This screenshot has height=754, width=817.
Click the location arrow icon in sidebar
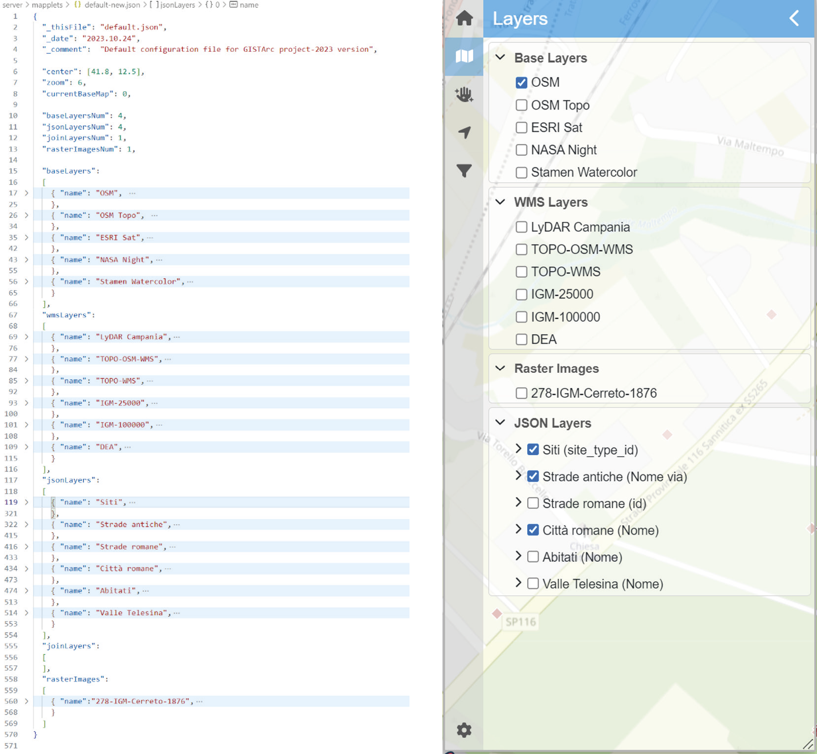tap(464, 132)
